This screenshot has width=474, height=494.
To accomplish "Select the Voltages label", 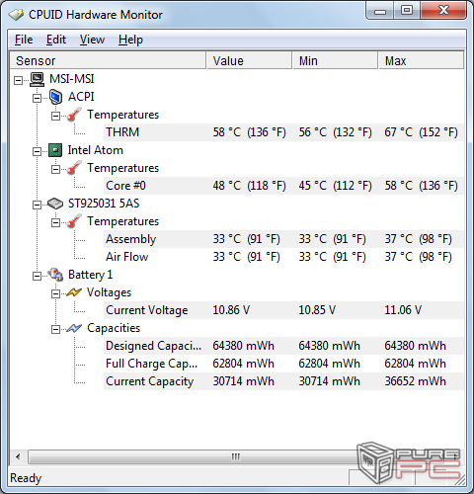I will click(x=109, y=292).
